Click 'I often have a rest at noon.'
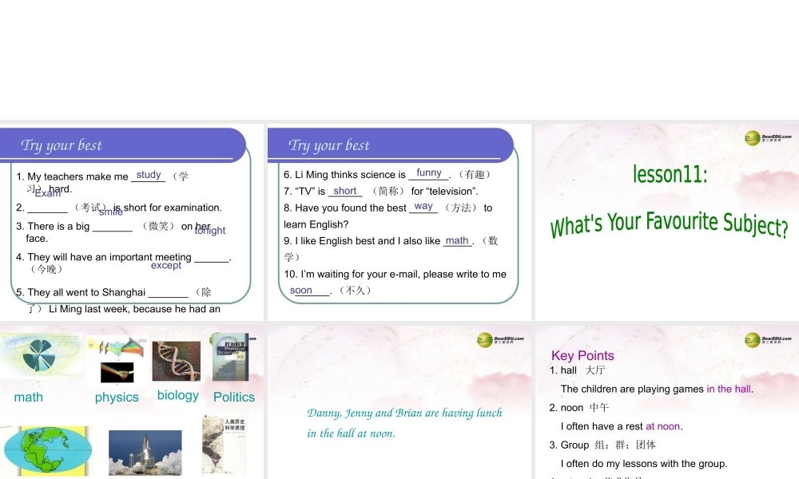799x479 pixels. tap(622, 426)
